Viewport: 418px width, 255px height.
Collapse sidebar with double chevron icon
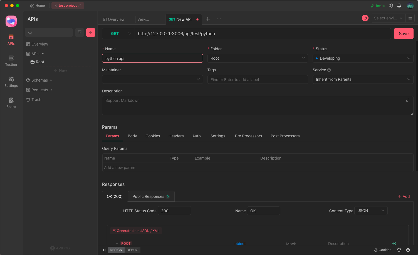coord(104,250)
